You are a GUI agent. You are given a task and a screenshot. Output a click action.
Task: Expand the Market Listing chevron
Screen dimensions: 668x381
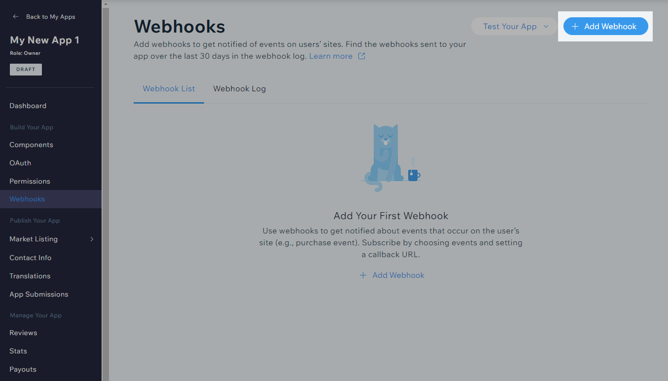click(x=92, y=239)
